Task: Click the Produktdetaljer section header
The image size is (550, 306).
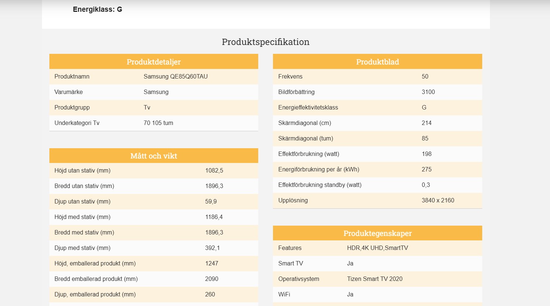Action: pos(154,62)
